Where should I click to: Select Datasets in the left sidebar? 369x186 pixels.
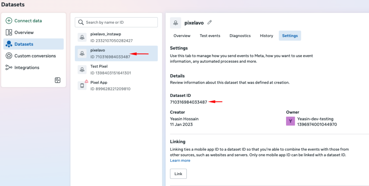pyautogui.click(x=24, y=44)
